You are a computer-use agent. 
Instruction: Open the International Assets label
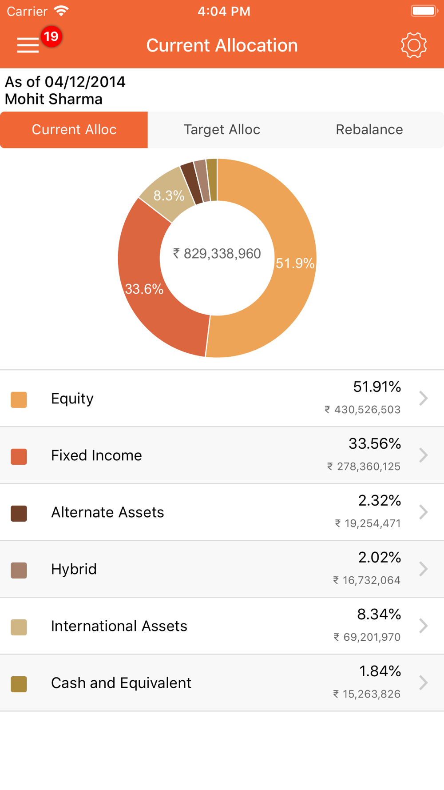119,626
